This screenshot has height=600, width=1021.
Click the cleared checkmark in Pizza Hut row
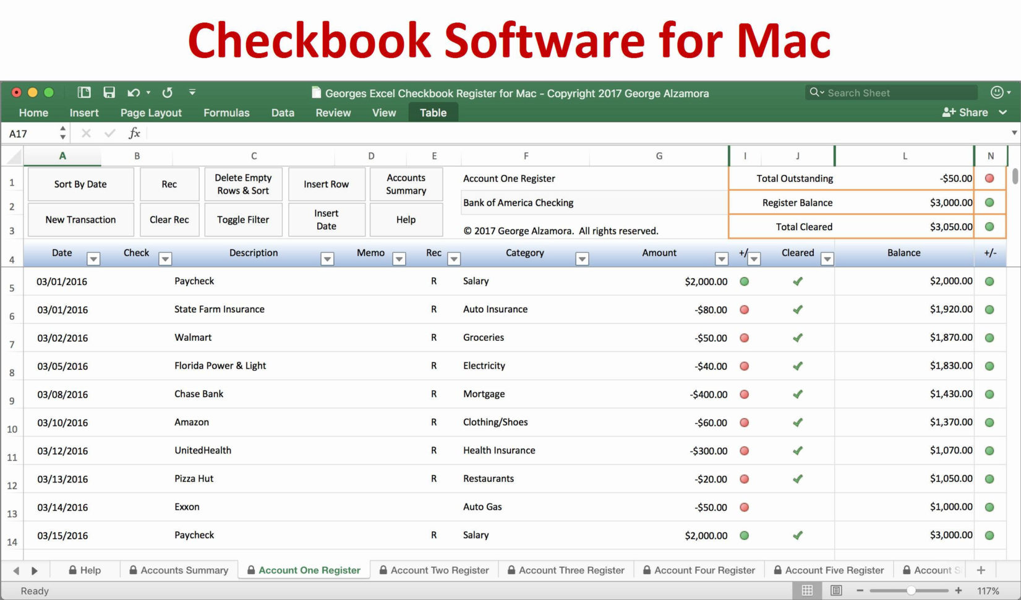coord(798,479)
